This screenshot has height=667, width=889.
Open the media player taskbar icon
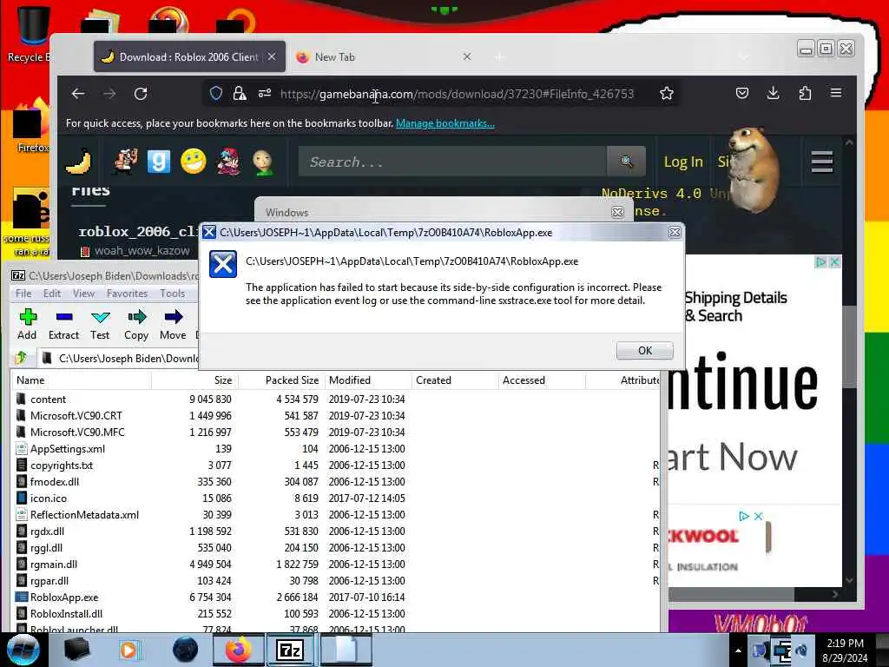coord(128,650)
